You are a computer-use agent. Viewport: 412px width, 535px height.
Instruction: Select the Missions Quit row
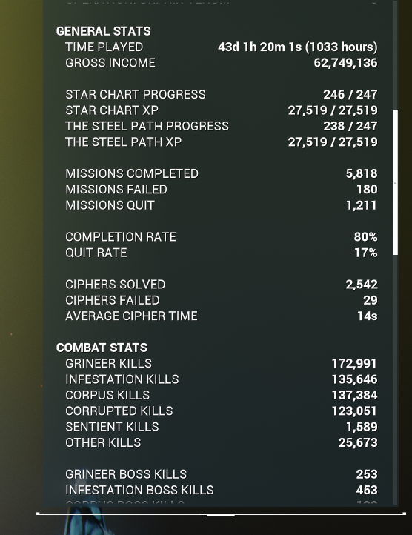coord(221,205)
